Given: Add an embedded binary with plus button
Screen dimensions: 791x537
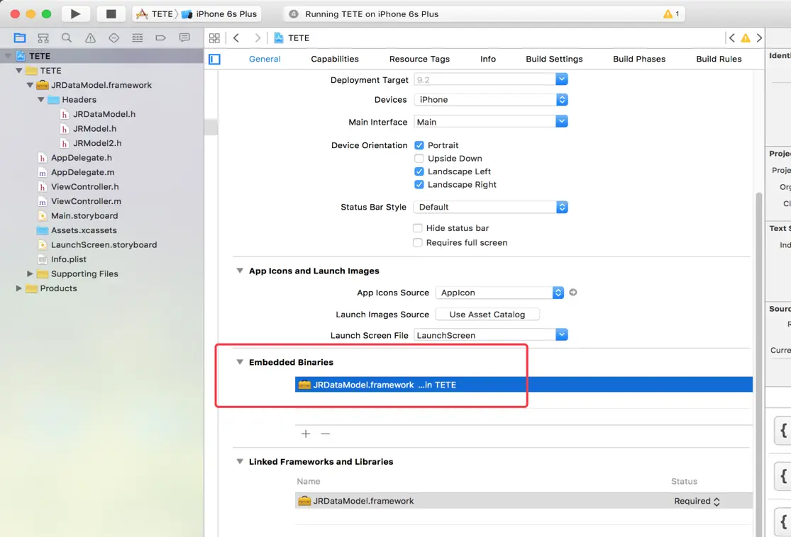Looking at the screenshot, I should (306, 434).
